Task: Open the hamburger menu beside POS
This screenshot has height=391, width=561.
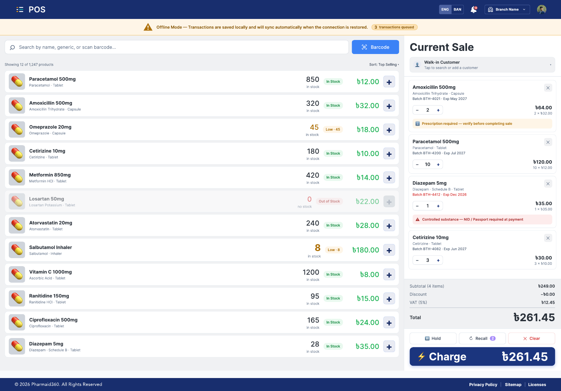Action: point(20,9)
